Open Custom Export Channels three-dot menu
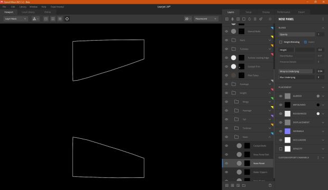Viewport: 328px width, 190px height. 318,158
